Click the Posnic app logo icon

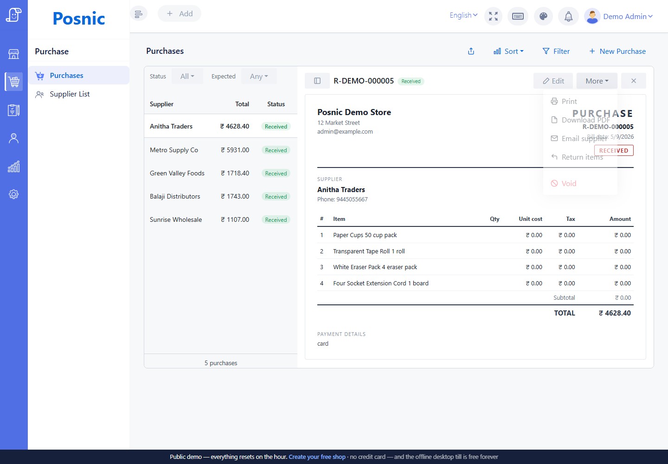coord(14,15)
